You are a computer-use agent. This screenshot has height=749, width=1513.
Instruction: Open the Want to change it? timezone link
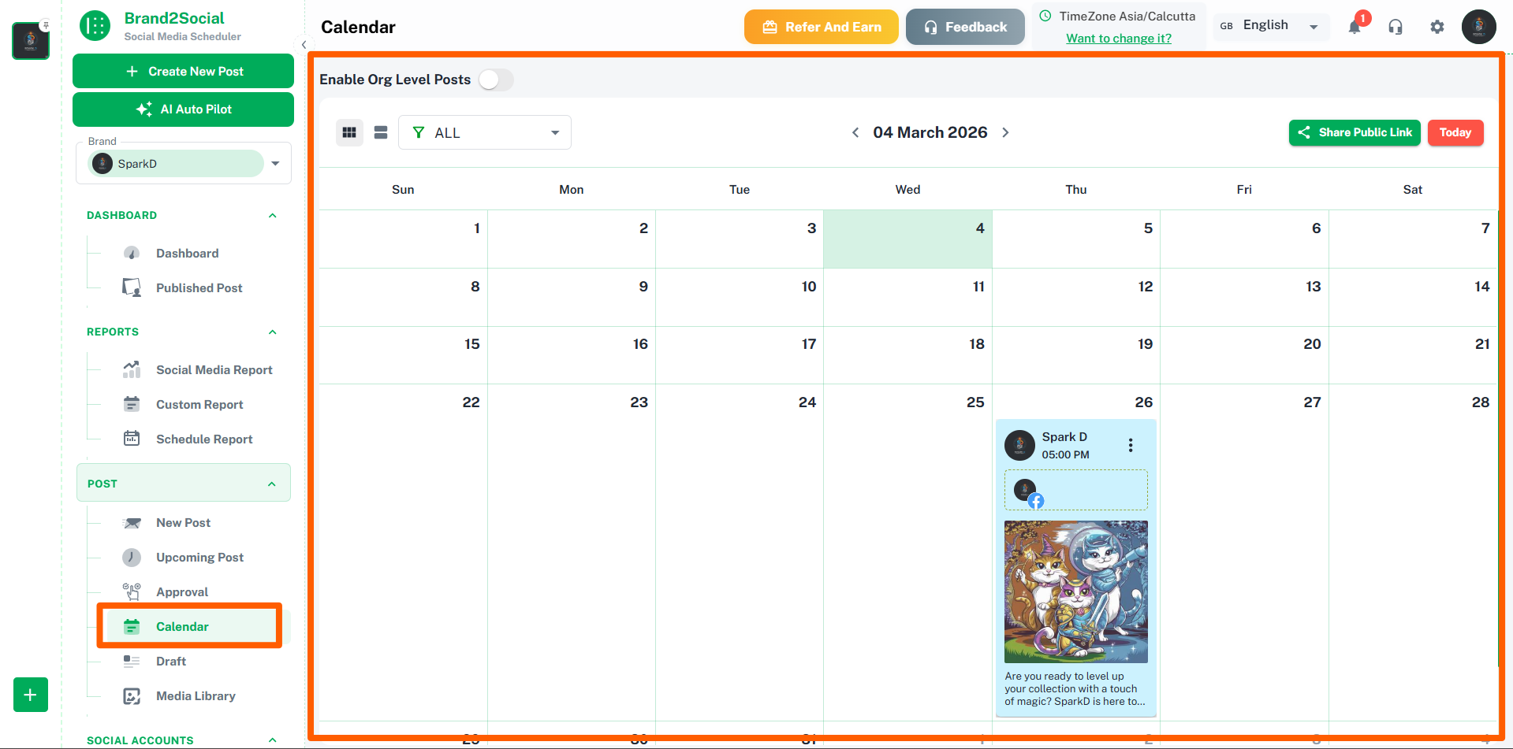click(1118, 38)
